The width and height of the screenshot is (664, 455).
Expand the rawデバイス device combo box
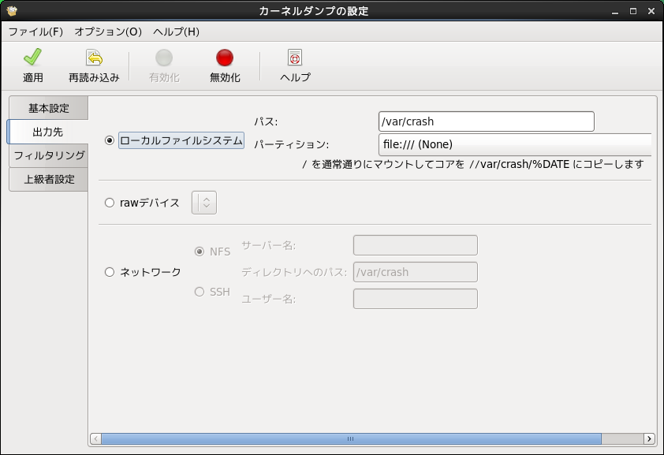click(x=204, y=203)
